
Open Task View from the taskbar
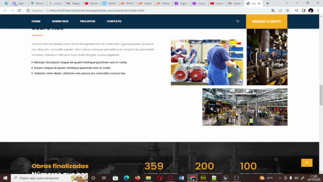pyautogui.click(x=104, y=178)
